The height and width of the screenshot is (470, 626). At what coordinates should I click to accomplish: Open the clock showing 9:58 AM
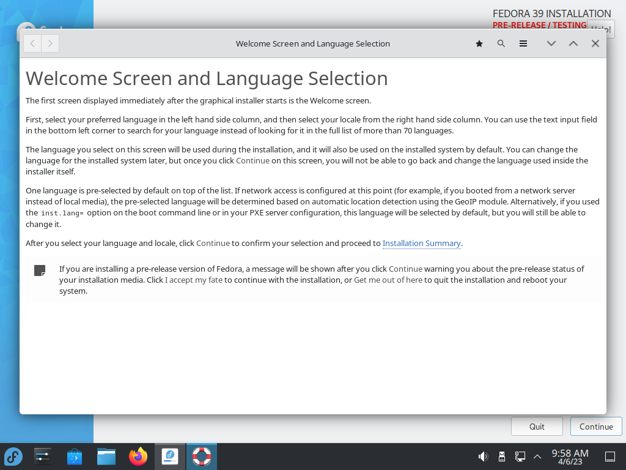point(570,457)
